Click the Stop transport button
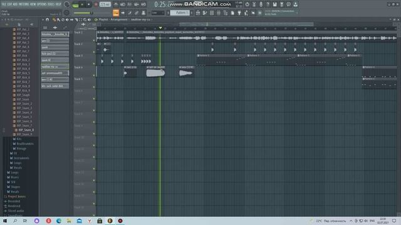 [x=89, y=4]
